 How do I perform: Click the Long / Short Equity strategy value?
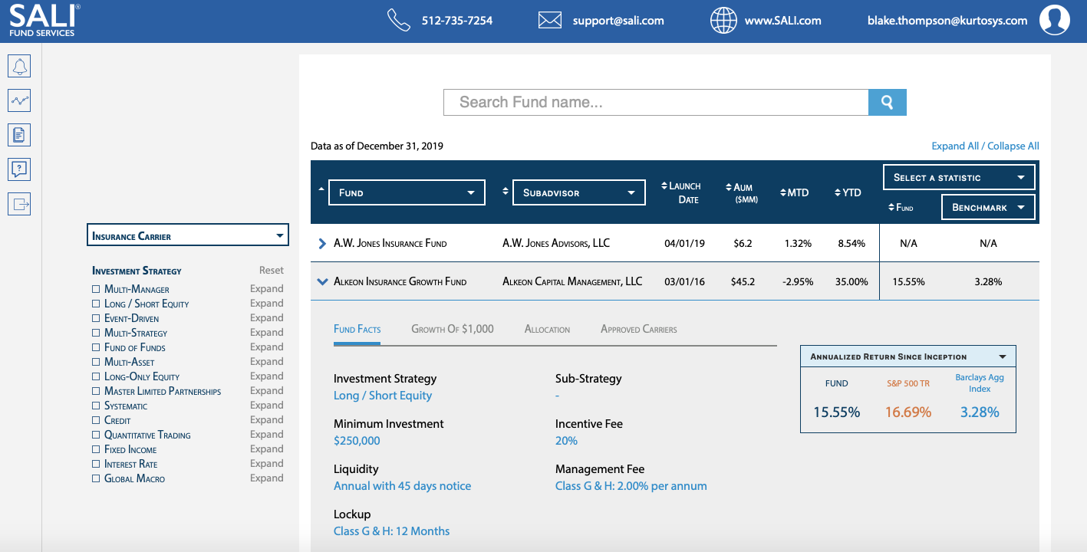(383, 396)
